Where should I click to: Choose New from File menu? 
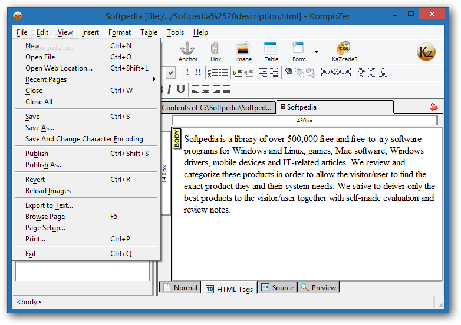[87, 46]
